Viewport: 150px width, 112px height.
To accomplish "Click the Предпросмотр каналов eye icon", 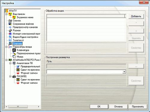I will pos(10,27).
